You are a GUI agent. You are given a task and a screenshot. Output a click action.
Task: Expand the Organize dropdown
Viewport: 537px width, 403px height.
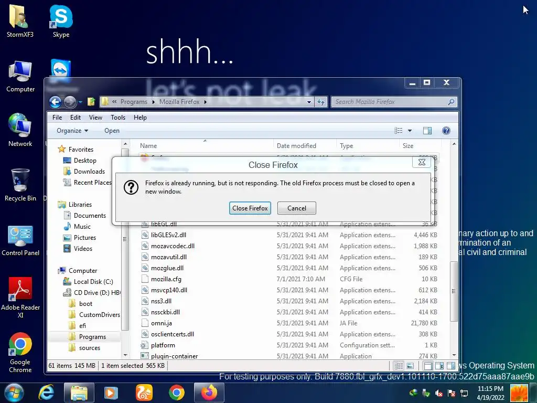coord(72,131)
